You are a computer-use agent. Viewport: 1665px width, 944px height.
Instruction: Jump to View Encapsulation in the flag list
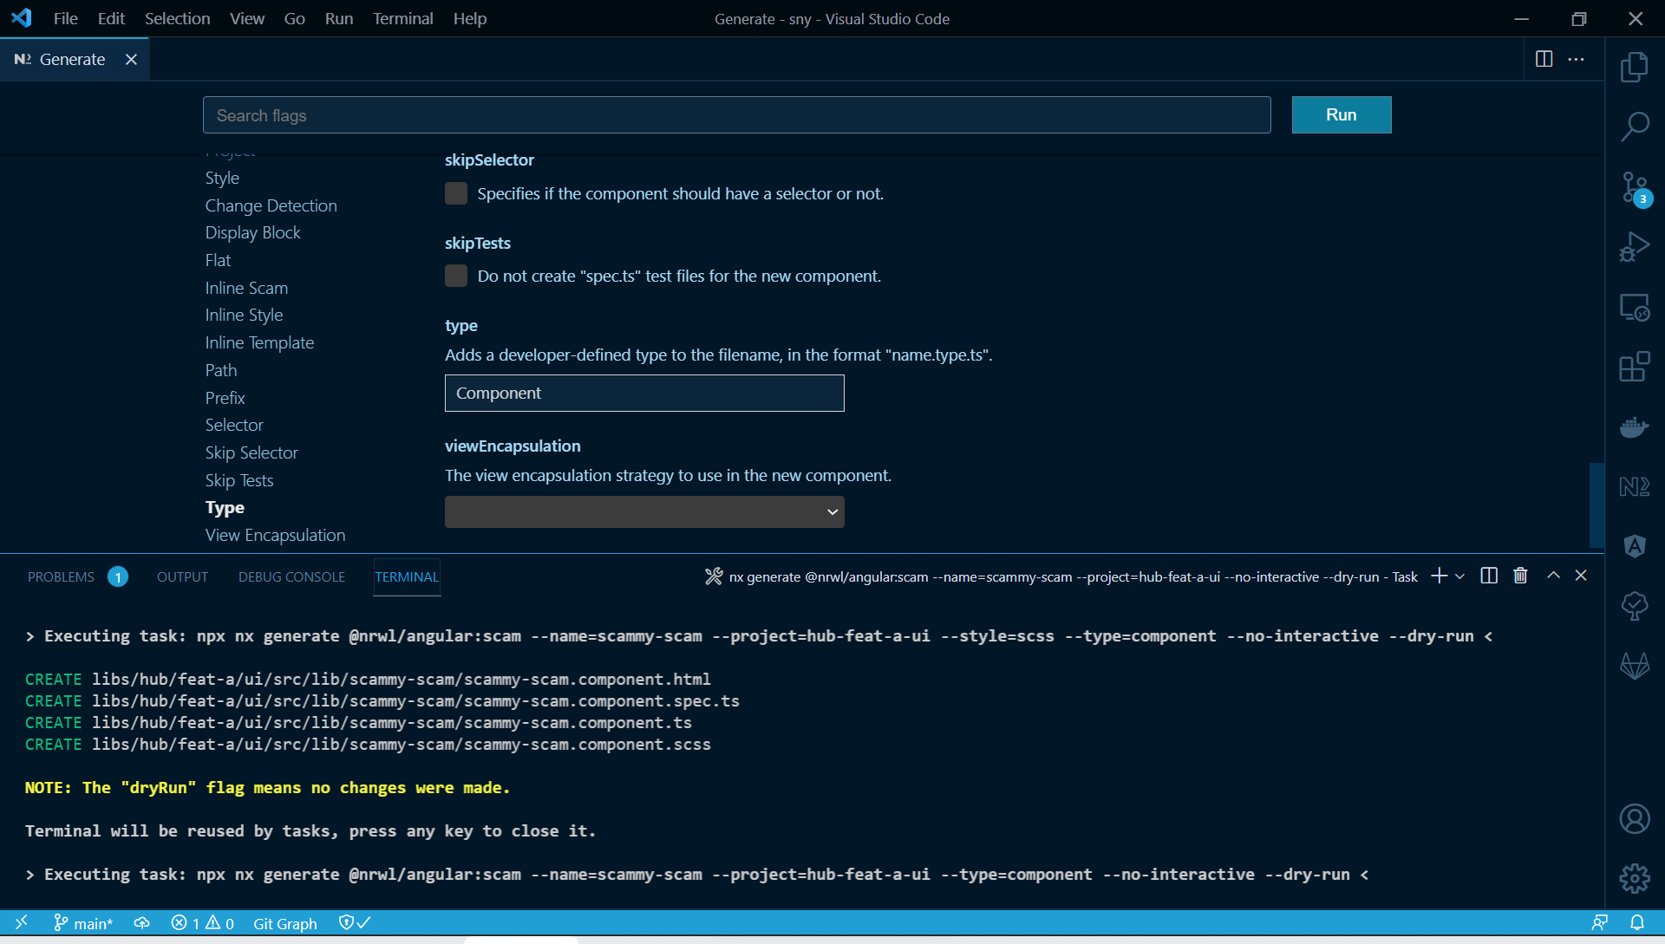(x=275, y=535)
